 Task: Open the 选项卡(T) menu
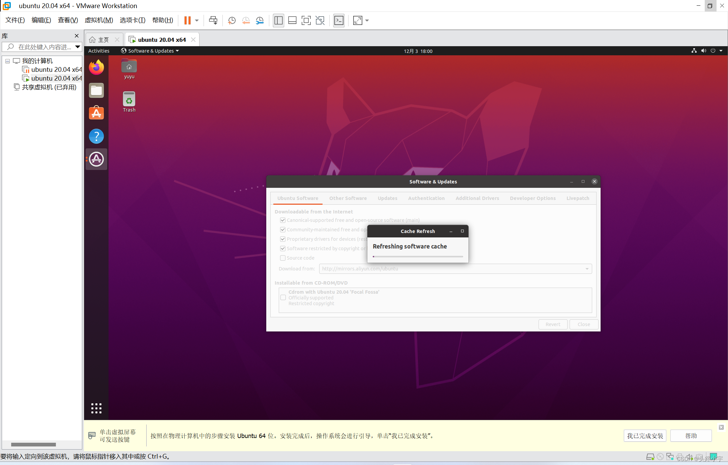pos(133,20)
